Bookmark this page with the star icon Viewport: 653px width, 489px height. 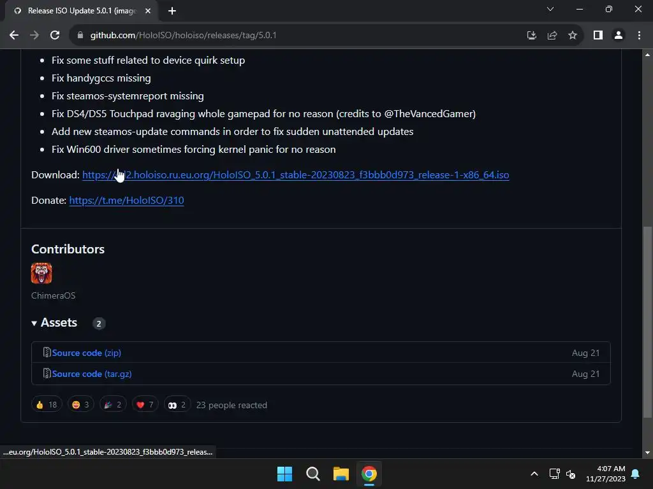tap(573, 36)
